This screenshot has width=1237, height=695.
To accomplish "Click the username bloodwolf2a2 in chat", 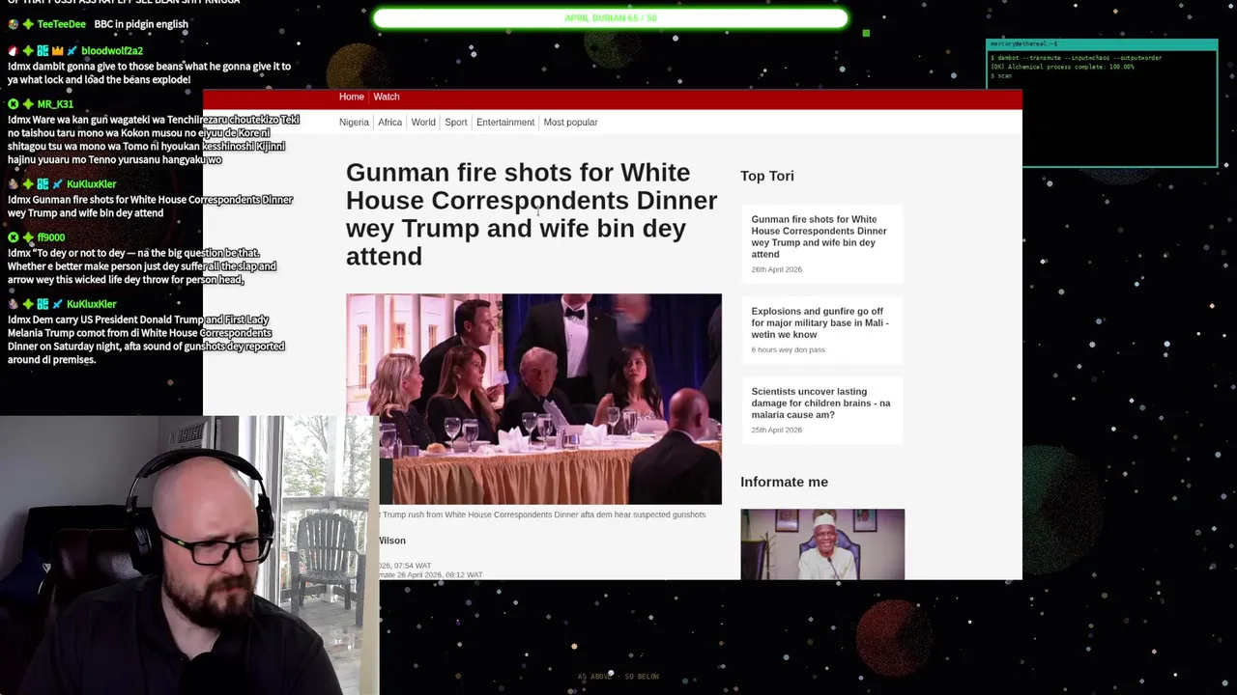I will tap(112, 51).
